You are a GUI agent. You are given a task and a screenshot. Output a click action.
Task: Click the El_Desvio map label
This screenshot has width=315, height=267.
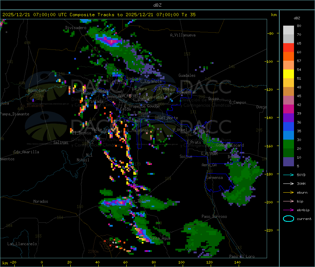click(x=82, y=133)
